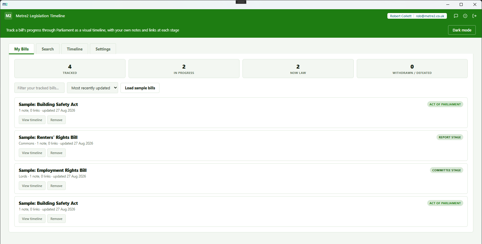Click the Committee Stage status badge

point(446,170)
